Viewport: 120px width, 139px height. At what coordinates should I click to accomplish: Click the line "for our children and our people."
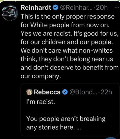[66, 42]
